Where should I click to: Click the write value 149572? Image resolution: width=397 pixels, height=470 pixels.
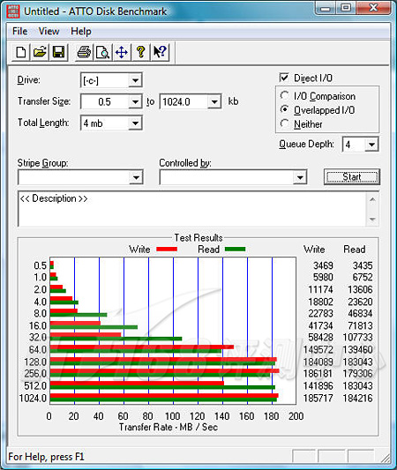pyautogui.click(x=318, y=350)
